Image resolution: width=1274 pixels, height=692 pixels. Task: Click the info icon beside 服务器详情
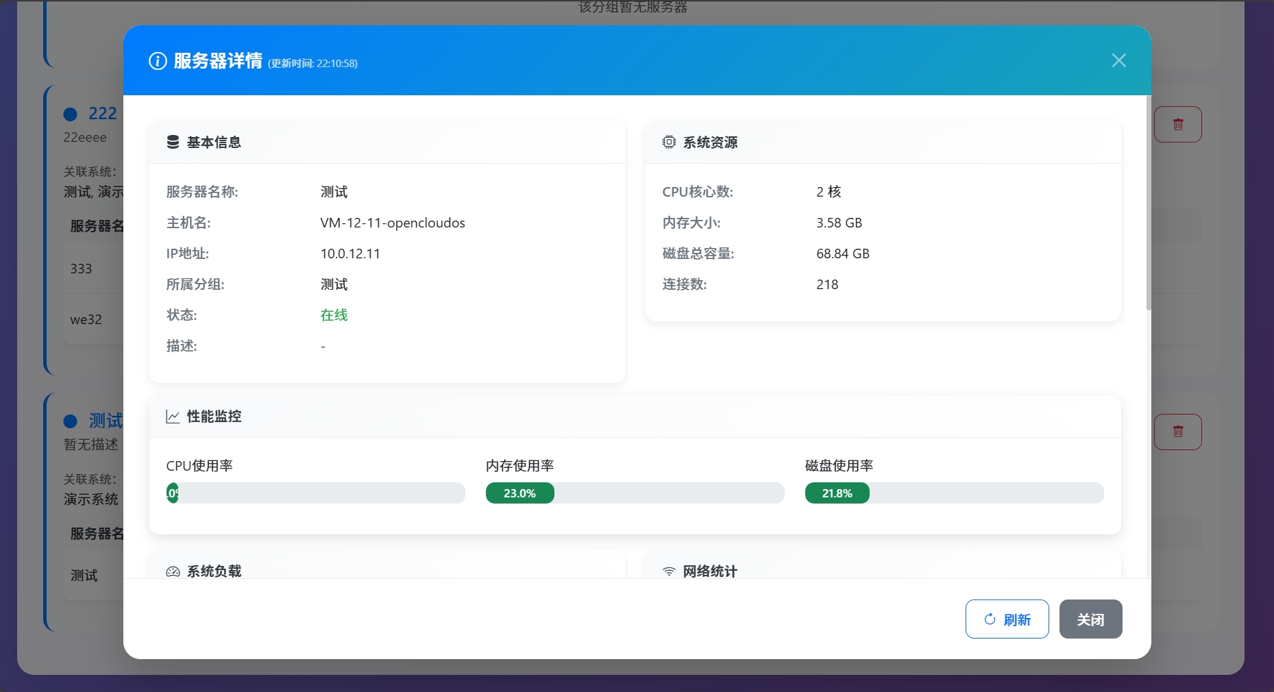[158, 61]
